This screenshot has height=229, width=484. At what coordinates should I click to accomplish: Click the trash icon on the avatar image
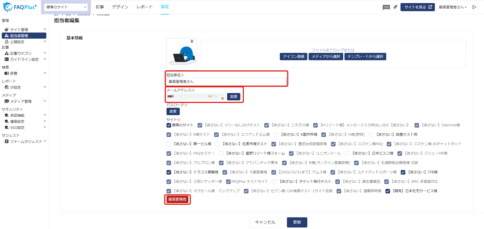tap(192, 41)
